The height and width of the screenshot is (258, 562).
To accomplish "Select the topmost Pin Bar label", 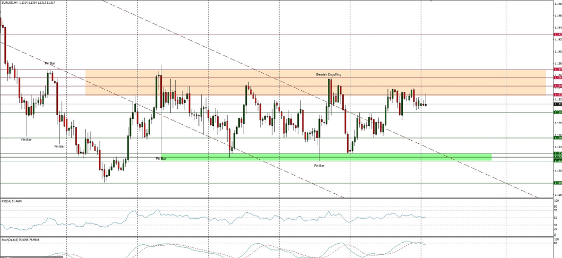I will click(x=50, y=63).
